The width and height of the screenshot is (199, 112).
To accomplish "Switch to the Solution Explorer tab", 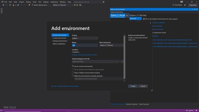I will pos(132,104).
